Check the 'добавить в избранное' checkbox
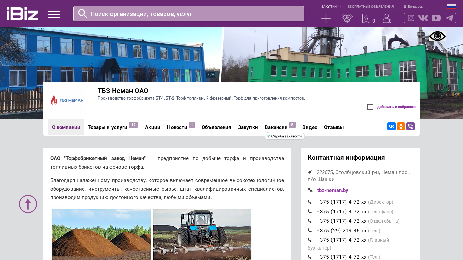The image size is (463, 260). (x=370, y=107)
